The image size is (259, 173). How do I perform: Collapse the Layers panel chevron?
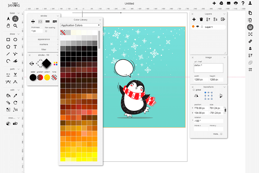[224, 14]
